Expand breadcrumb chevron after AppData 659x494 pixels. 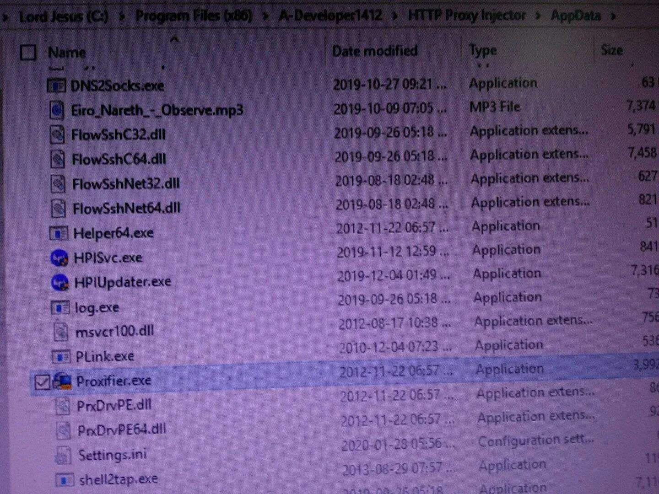614,16
